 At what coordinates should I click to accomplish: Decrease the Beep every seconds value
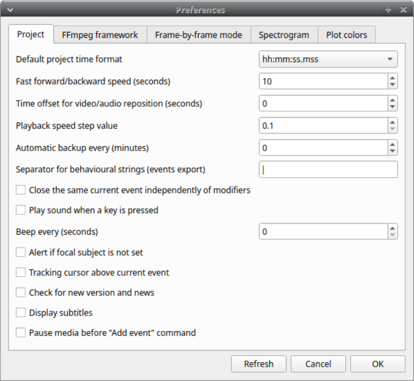[x=392, y=235]
